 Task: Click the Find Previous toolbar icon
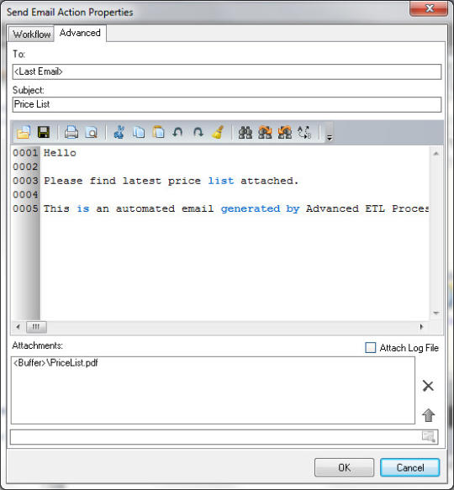pyautogui.click(x=285, y=132)
